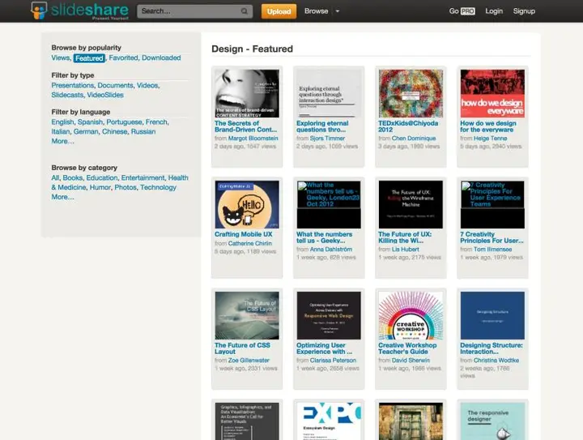
Task: Open the Signup page
Action: 524,11
